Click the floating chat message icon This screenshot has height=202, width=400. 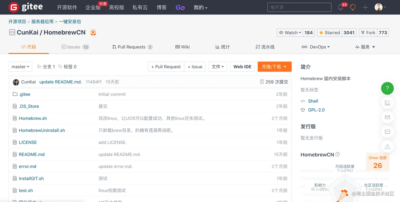coord(387,132)
